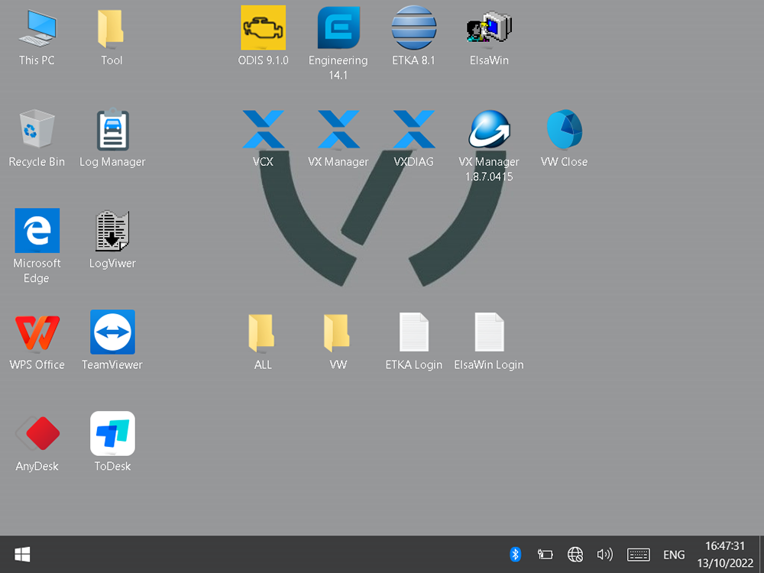Click the Bluetooth tray icon
This screenshot has height=573, width=764.
[516, 555]
